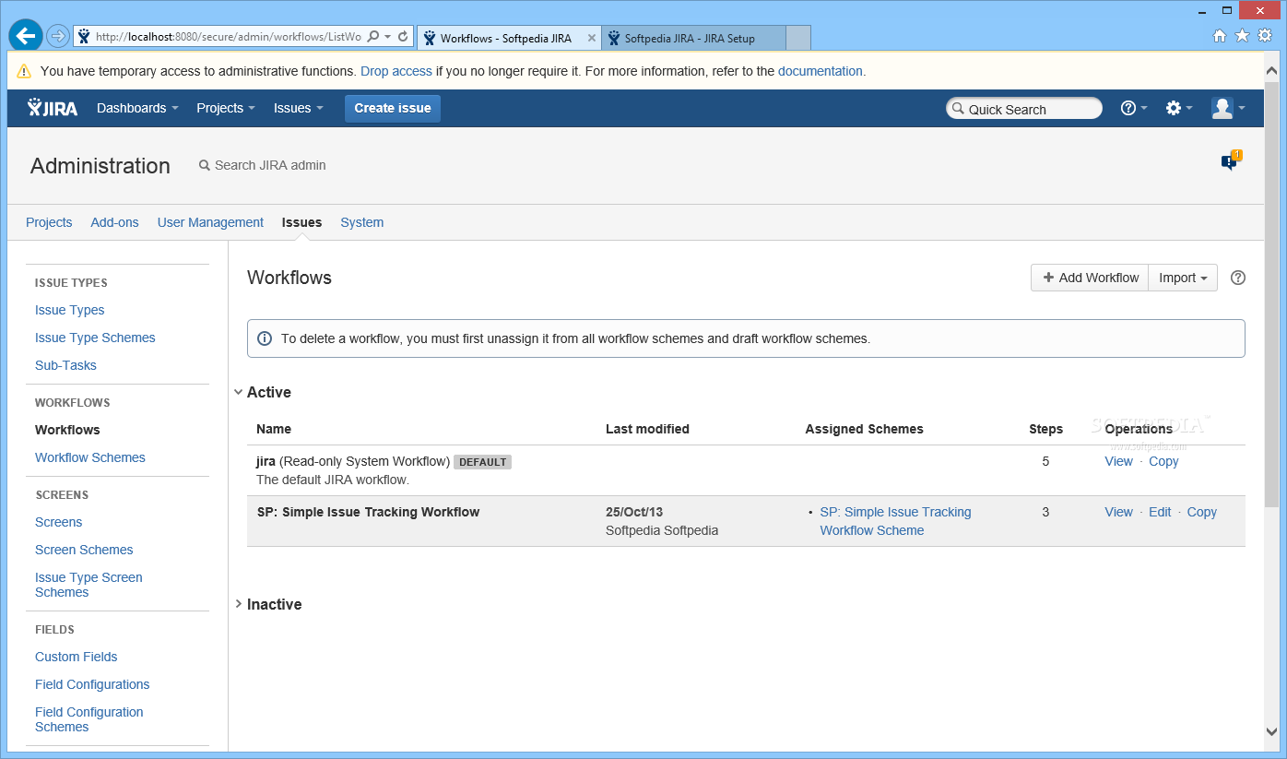1287x759 pixels.
Task: Click the browser address bar URL
Action: 228,37
